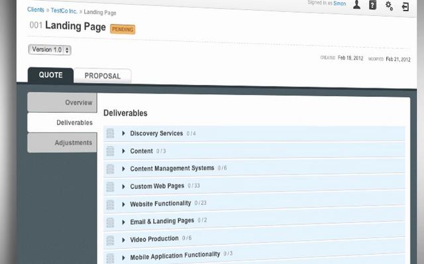Click the 0/33 count for Custom Web Pages
The image size is (424, 264).
coord(194,186)
